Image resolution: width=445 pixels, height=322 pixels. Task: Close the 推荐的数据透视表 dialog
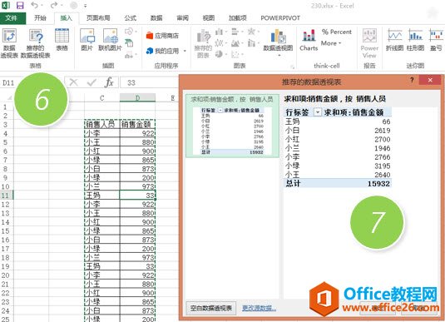[x=430, y=80]
